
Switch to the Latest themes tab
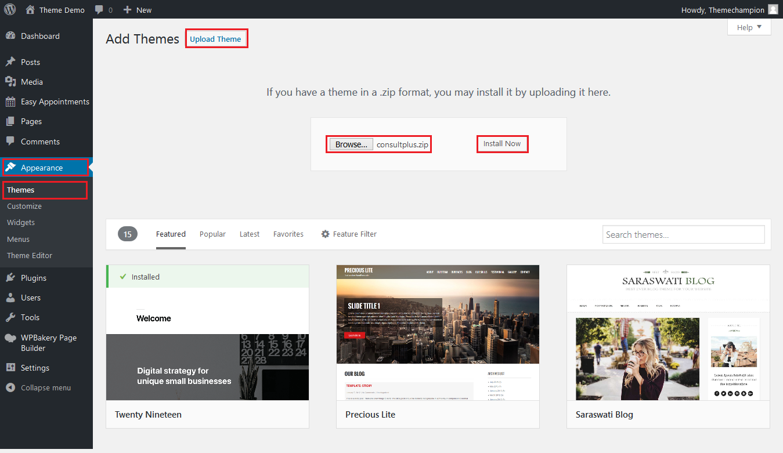point(250,234)
